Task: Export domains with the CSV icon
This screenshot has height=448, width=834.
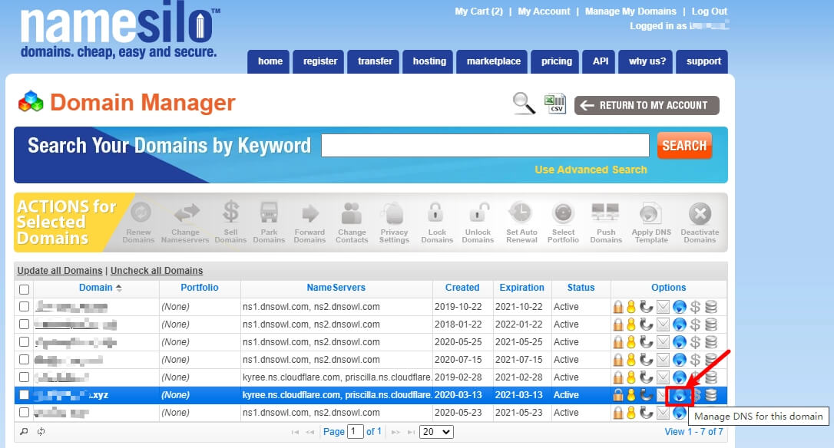Action: 554,104
